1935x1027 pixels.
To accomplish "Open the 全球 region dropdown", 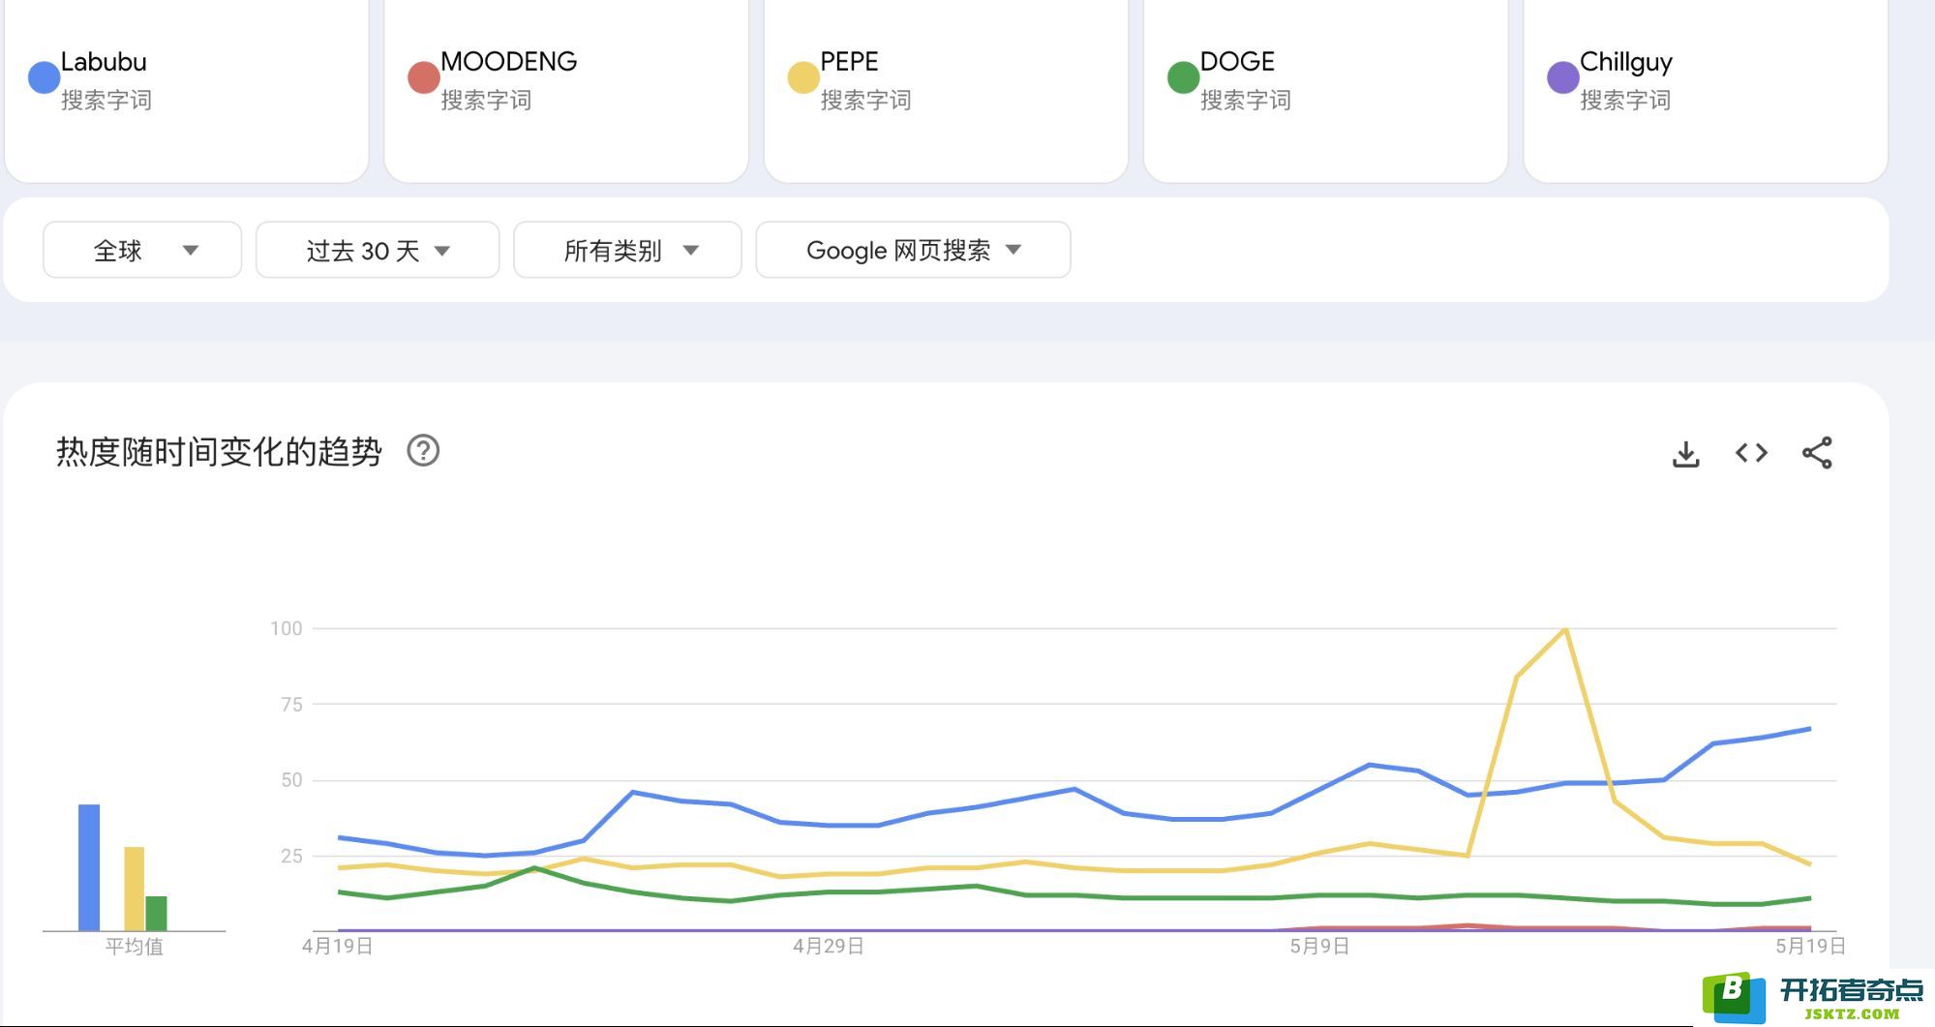I will click(142, 251).
